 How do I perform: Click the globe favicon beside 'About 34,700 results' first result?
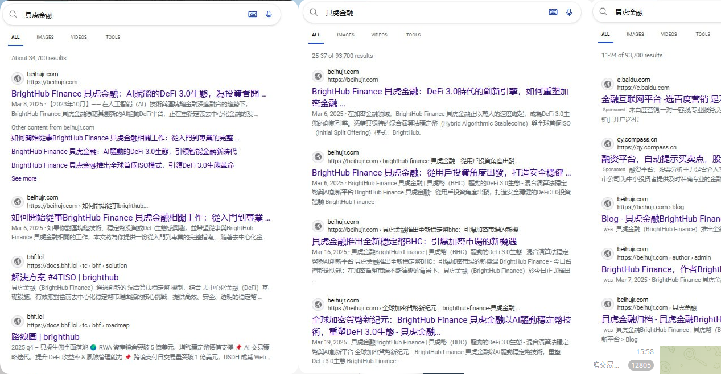point(17,78)
